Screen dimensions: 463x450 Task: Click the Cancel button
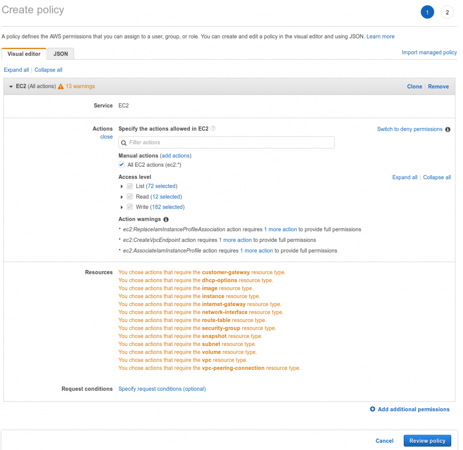[384, 441]
